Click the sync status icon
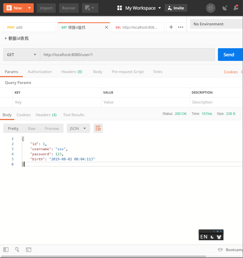 (211, 8)
